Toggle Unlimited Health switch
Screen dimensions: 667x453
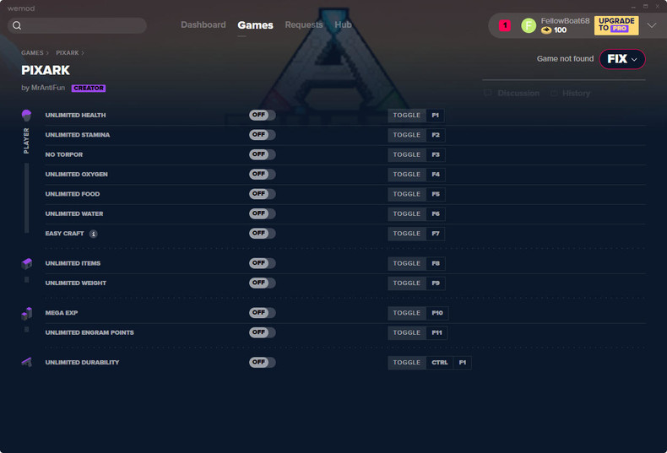click(262, 116)
